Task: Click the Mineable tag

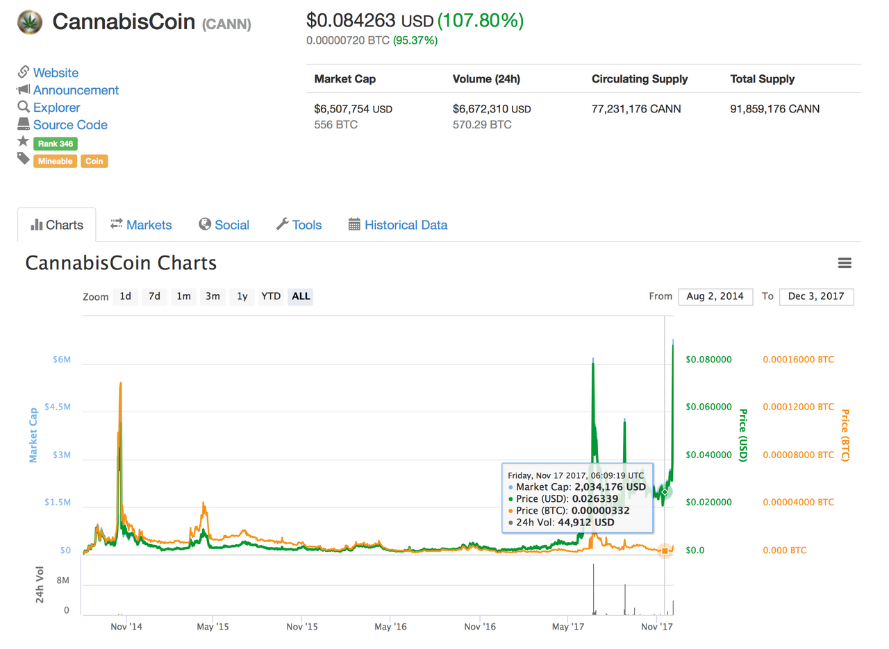Action: (x=55, y=161)
